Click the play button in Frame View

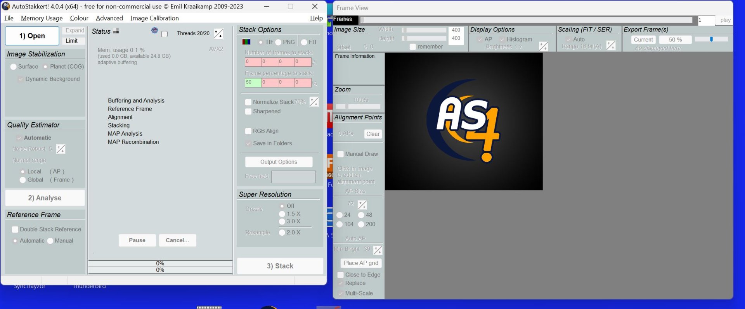coord(725,20)
